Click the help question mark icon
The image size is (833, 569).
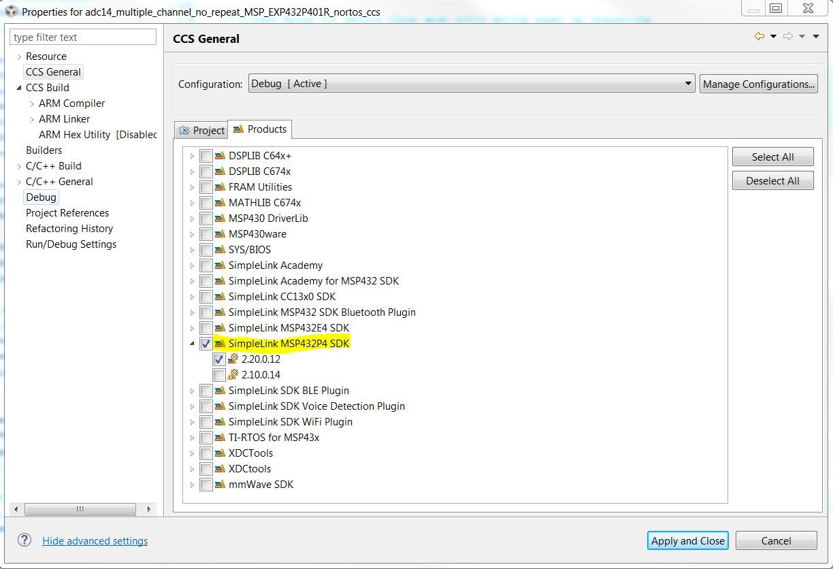pyautogui.click(x=24, y=540)
